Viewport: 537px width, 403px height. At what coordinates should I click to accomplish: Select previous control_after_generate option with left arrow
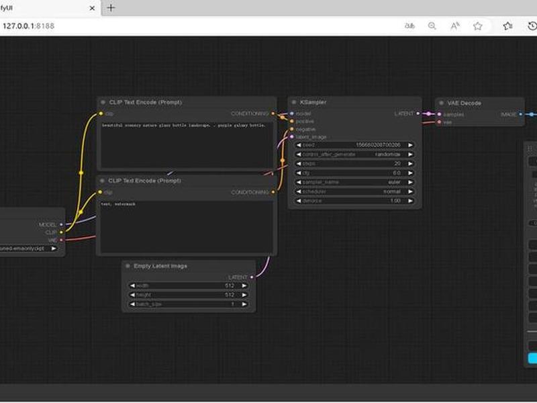pyautogui.click(x=299, y=154)
